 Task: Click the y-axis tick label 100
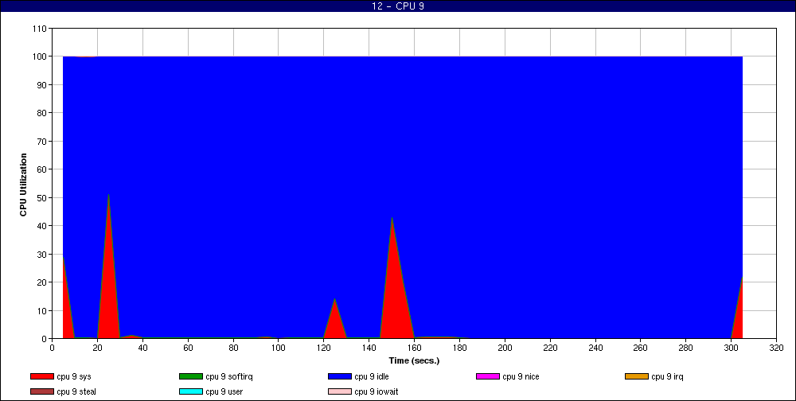(x=41, y=56)
